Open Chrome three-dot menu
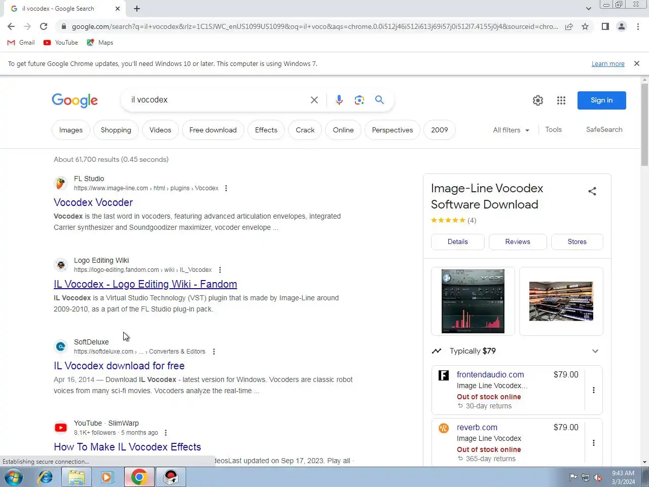Screen dimensions: 649x487 pos(638,26)
